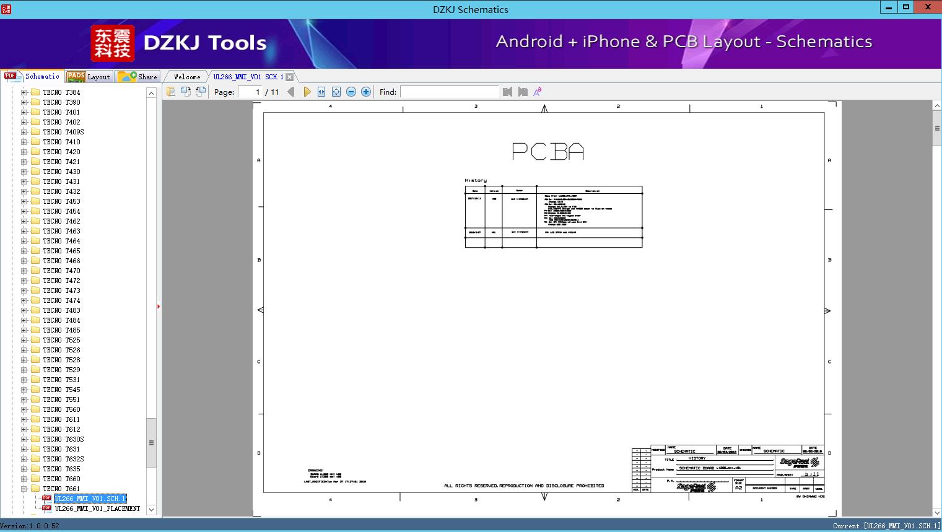Find the next search match
This screenshot has height=532, width=942.
point(523,92)
